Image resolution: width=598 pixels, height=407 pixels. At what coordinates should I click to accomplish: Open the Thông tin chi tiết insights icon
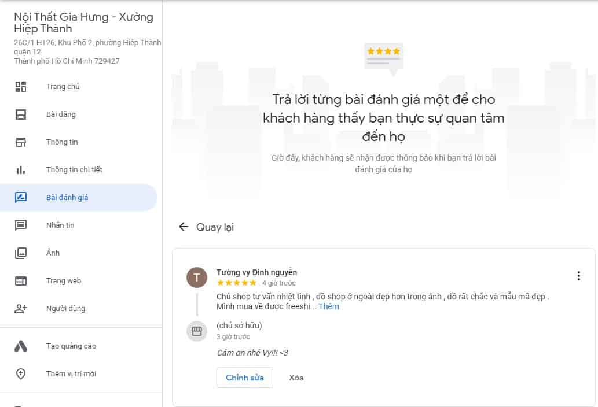pos(21,169)
